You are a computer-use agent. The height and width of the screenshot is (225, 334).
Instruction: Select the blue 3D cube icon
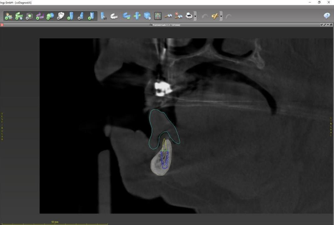[x=147, y=16]
